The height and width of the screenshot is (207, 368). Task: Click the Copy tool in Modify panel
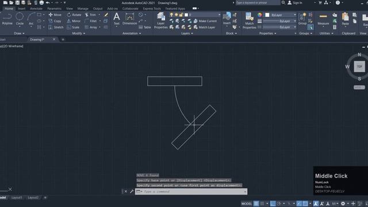pyautogui.click(x=55, y=21)
